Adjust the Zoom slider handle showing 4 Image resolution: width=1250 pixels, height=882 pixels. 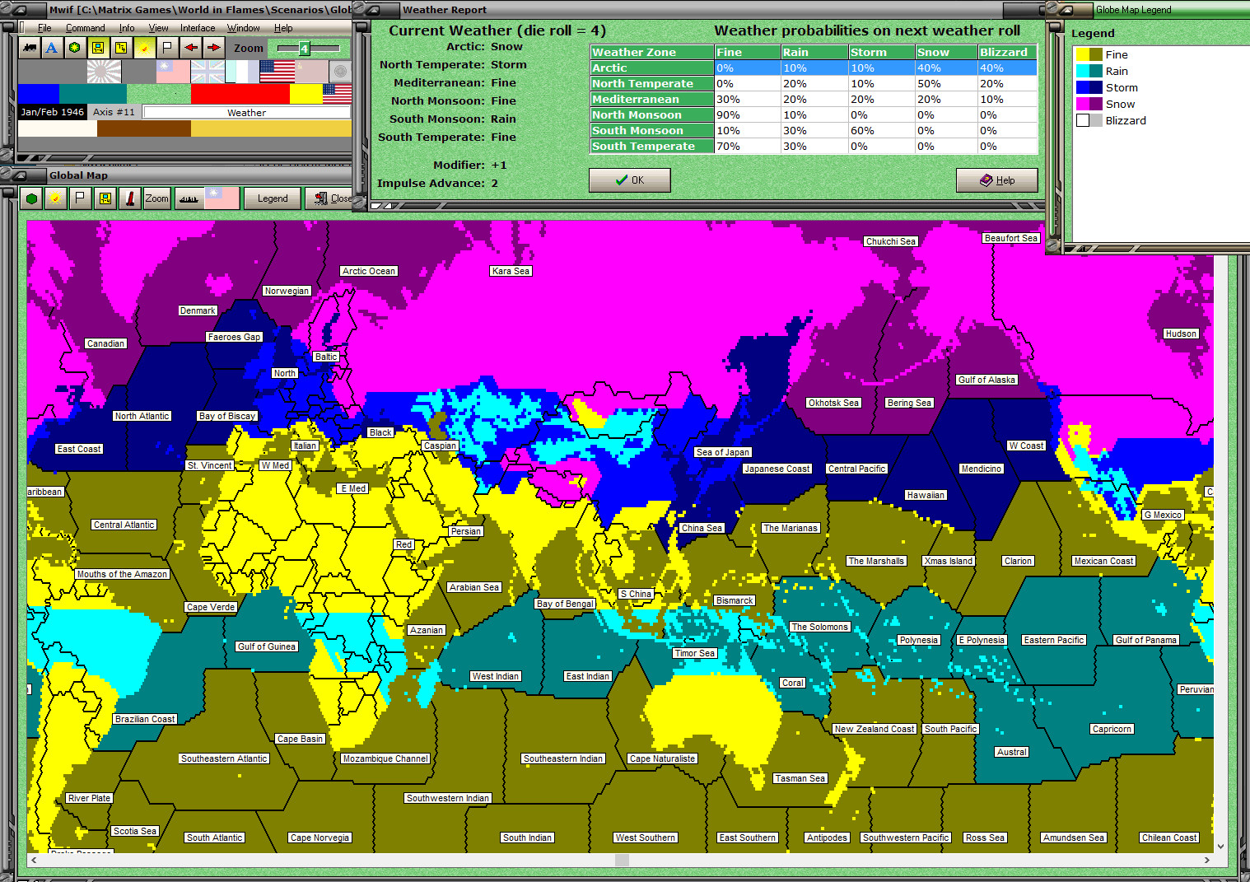point(304,49)
